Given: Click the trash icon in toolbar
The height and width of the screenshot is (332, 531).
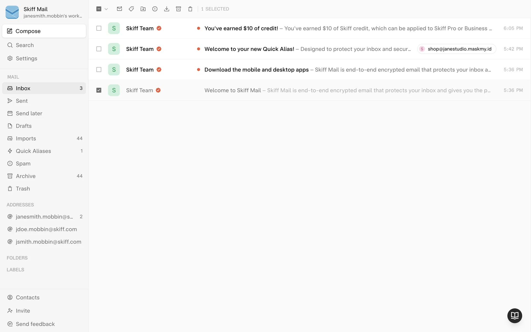Looking at the screenshot, I should (190, 9).
